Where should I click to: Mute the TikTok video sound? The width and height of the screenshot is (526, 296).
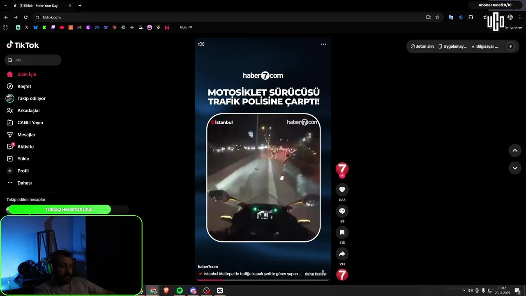point(201,44)
